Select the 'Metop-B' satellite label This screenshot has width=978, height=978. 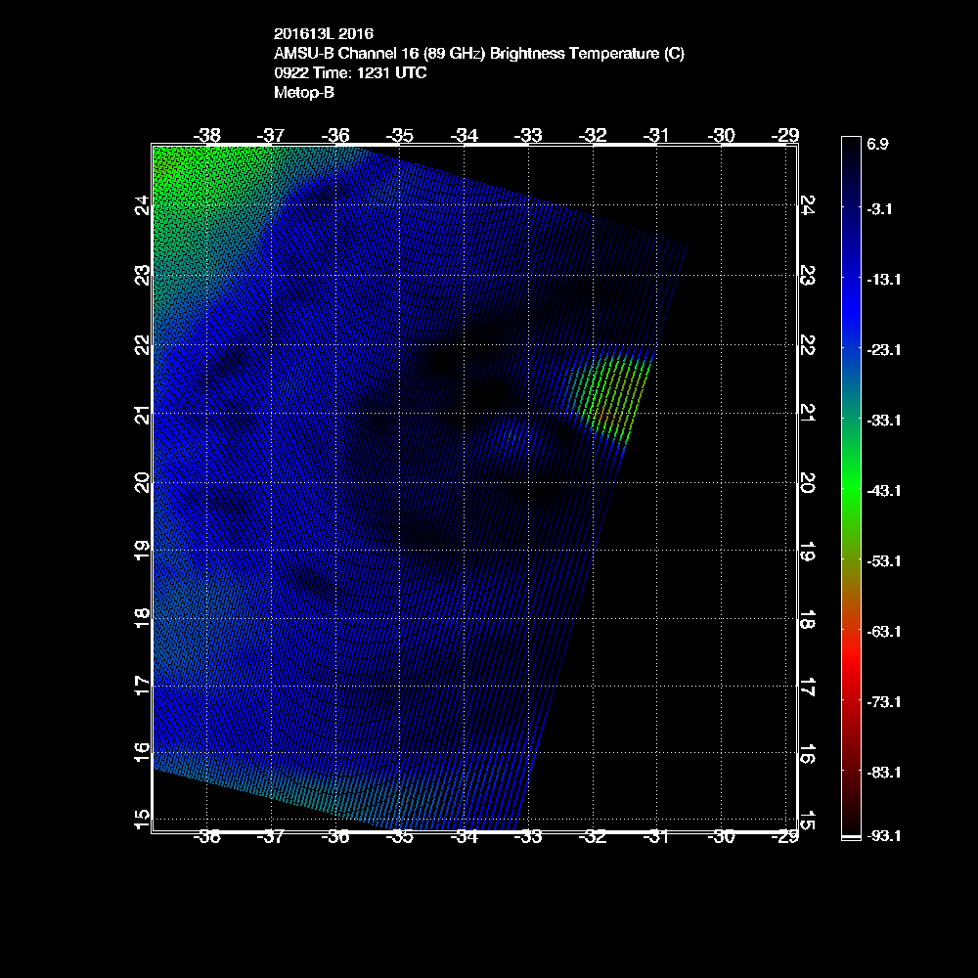304,92
